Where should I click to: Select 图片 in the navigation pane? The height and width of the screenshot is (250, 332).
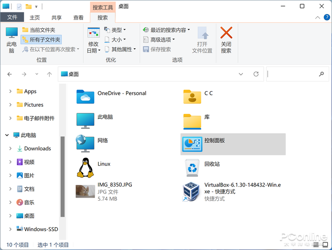26,176
